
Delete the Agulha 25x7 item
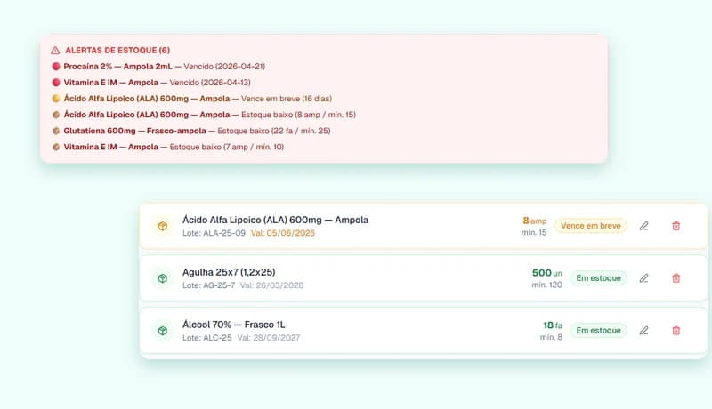(x=676, y=278)
